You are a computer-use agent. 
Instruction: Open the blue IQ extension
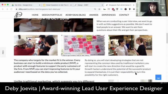pyautogui.click(x=121, y=9)
